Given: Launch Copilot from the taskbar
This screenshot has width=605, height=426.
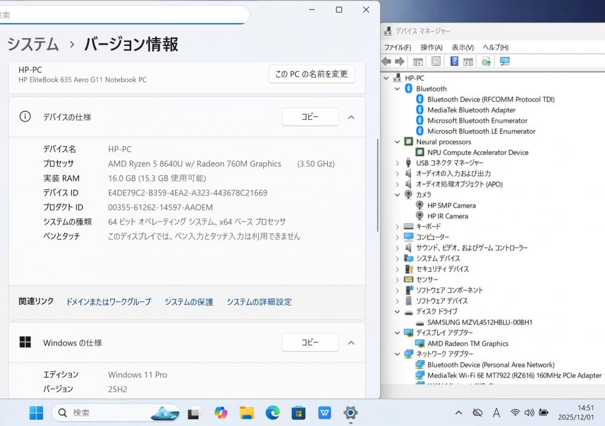Looking at the screenshot, I should pyautogui.click(x=221, y=413).
